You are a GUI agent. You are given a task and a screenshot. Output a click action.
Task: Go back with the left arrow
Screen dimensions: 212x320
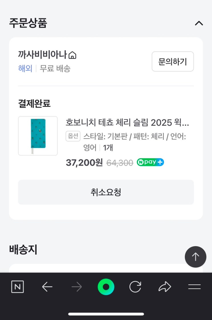click(47, 287)
